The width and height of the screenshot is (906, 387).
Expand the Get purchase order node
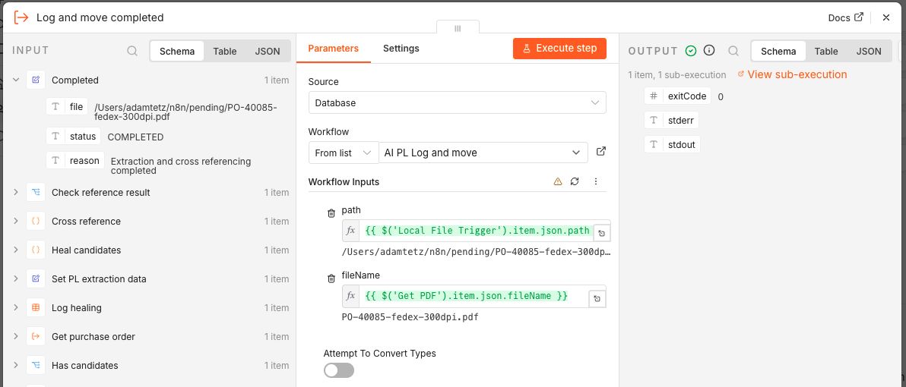click(x=16, y=336)
